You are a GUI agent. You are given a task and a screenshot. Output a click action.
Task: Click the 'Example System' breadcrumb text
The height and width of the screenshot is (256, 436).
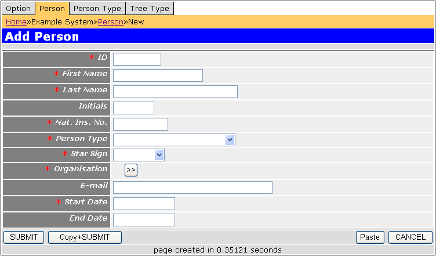[x=63, y=22]
